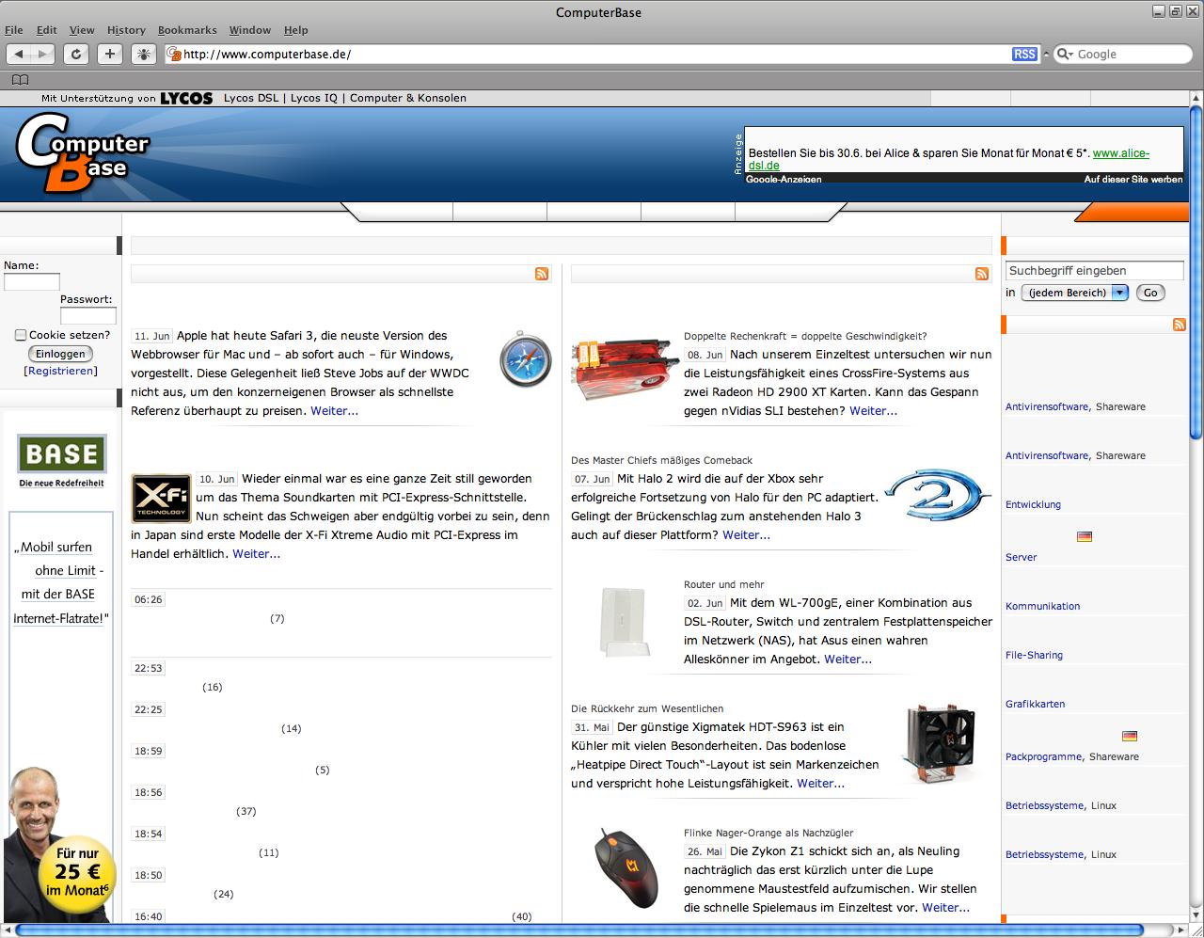Click the File-Sharing category link
The width and height of the screenshot is (1204, 938).
coord(1034,655)
